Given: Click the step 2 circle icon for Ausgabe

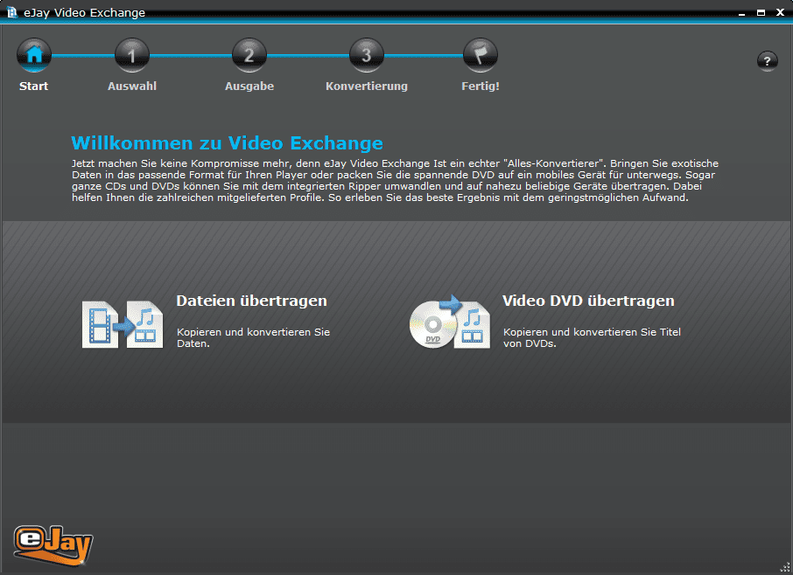Looking at the screenshot, I should tap(249, 53).
